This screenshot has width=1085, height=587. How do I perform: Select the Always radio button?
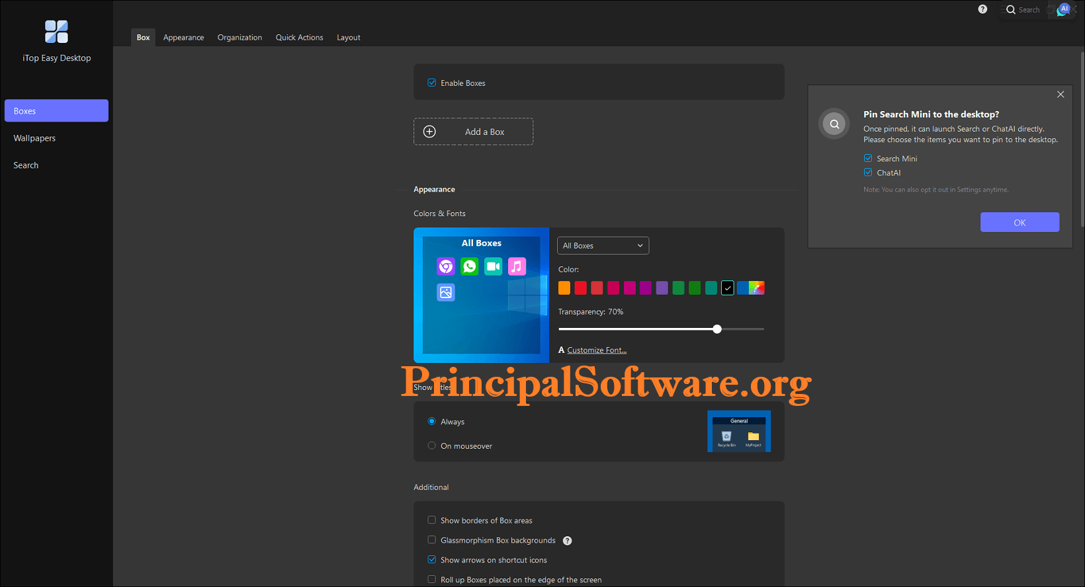tap(432, 421)
